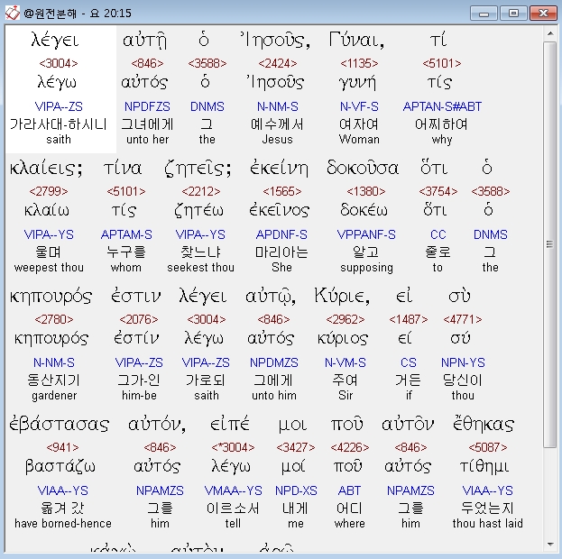562x559 pixels.
Task: Click the lemma τίθημι
Action: coord(484,466)
